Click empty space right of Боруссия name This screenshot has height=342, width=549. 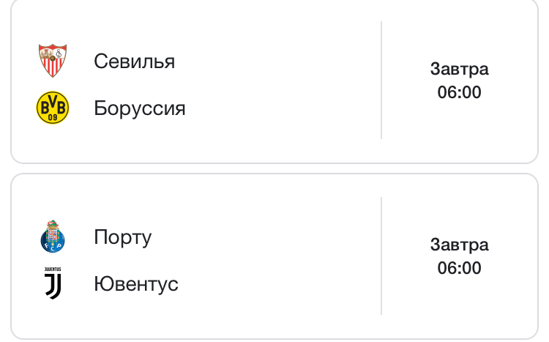[285, 108]
